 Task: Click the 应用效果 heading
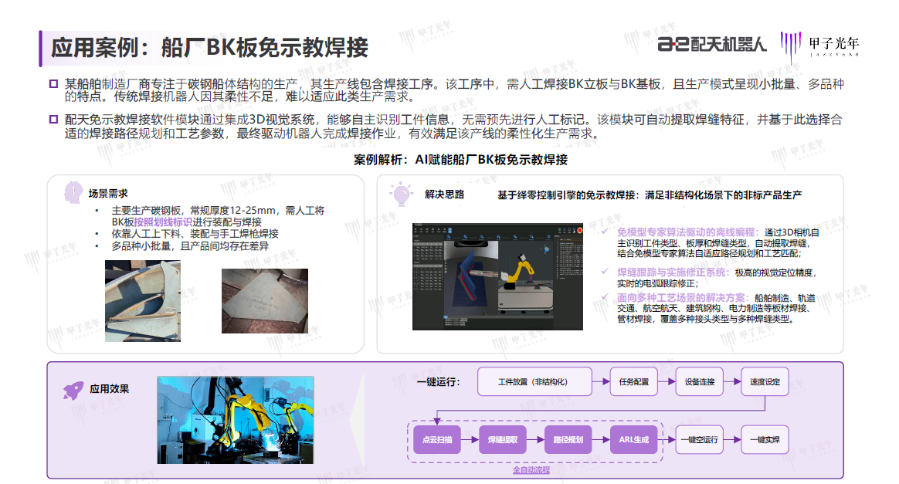pos(110,389)
